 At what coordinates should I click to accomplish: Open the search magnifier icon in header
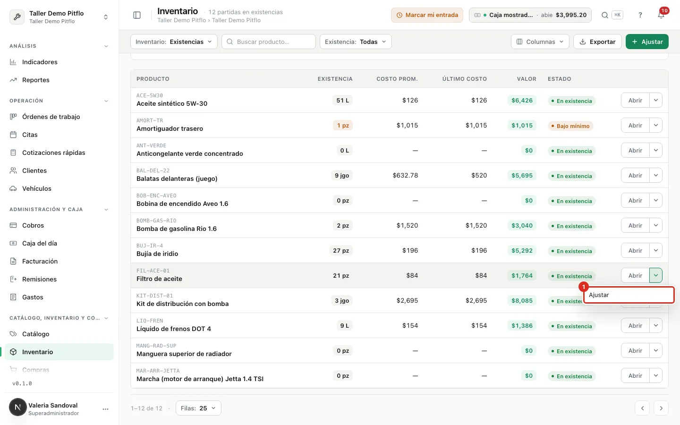tap(604, 15)
